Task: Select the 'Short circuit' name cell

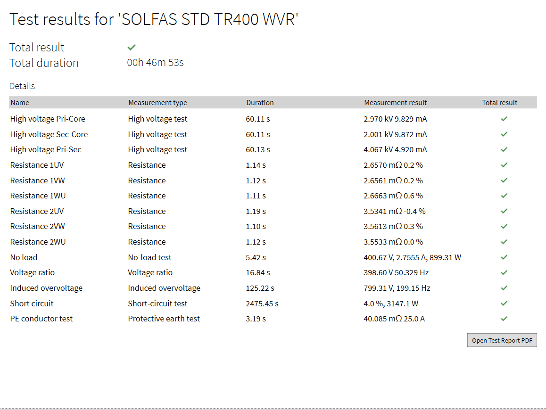Action: point(32,303)
